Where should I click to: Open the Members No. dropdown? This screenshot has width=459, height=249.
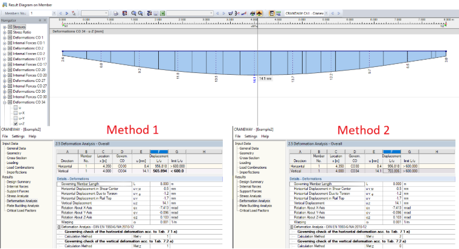point(54,13)
